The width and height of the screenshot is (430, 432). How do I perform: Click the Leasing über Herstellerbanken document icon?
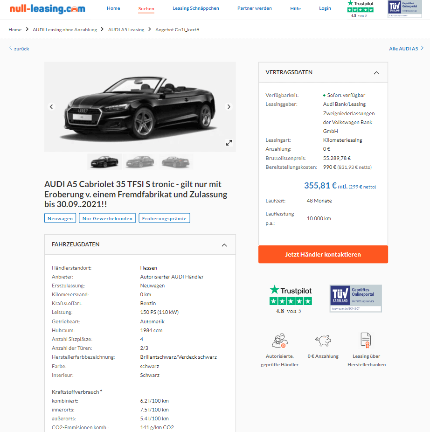click(366, 340)
